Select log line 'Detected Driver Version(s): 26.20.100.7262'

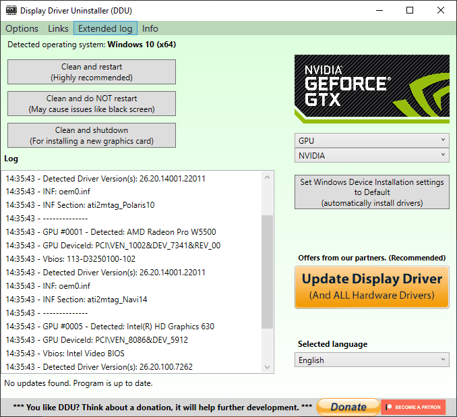point(99,367)
